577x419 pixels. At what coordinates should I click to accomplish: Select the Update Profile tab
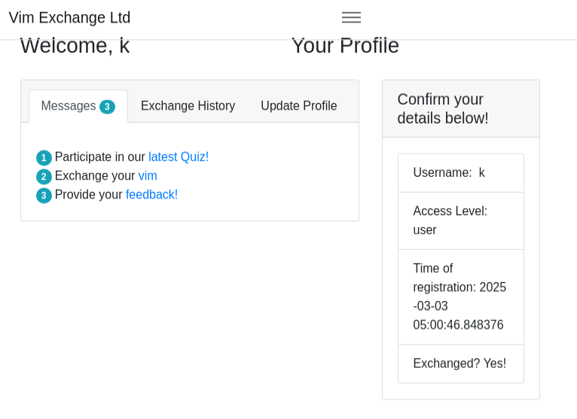[298, 106]
